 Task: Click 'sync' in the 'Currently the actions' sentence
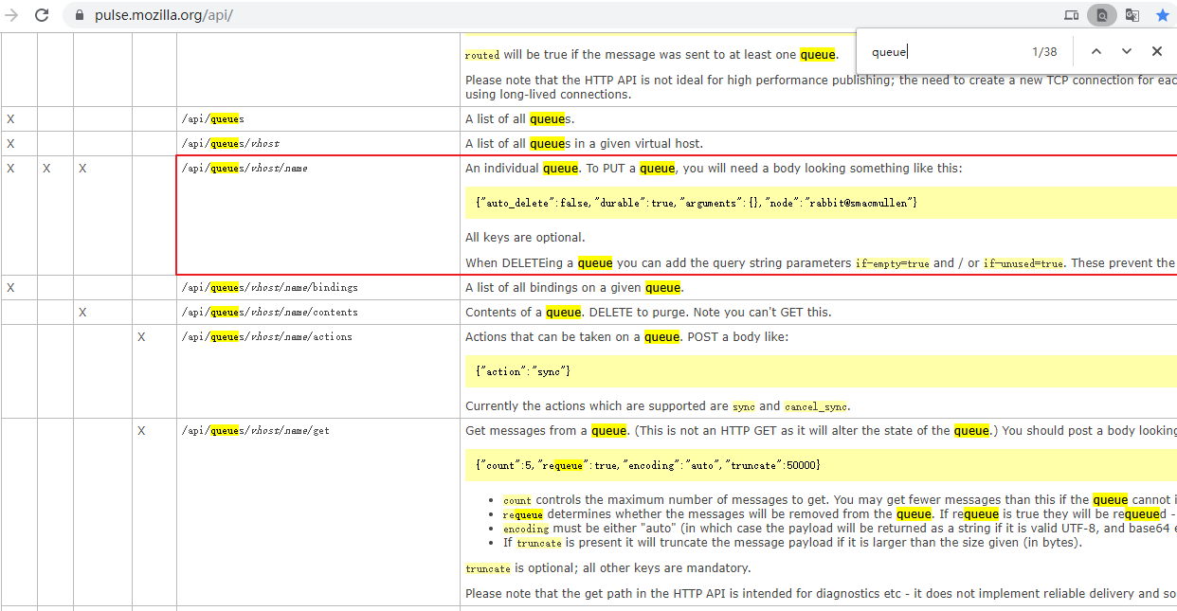[744, 406]
